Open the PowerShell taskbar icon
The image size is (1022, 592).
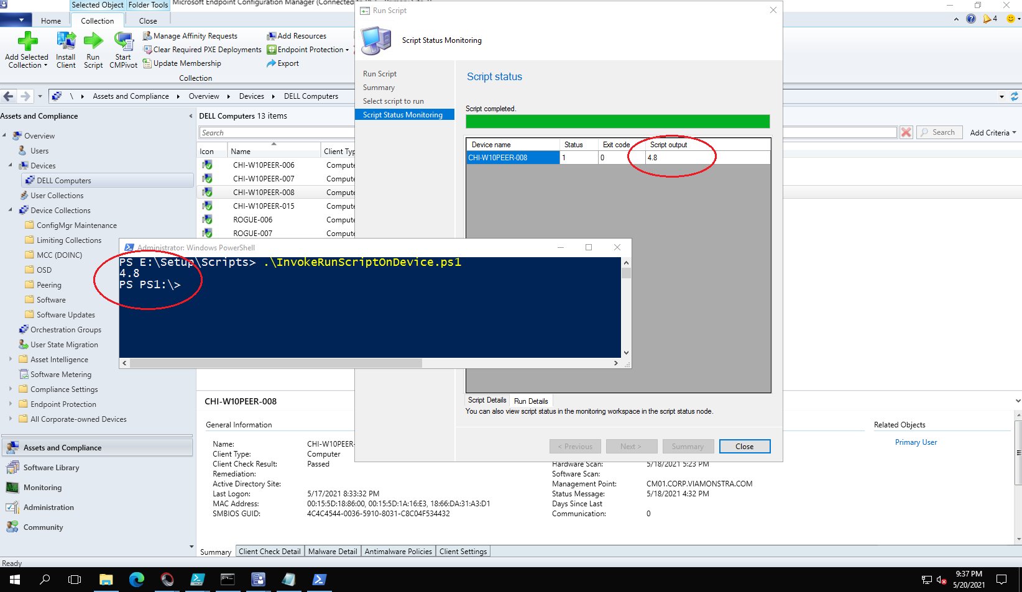tap(319, 579)
